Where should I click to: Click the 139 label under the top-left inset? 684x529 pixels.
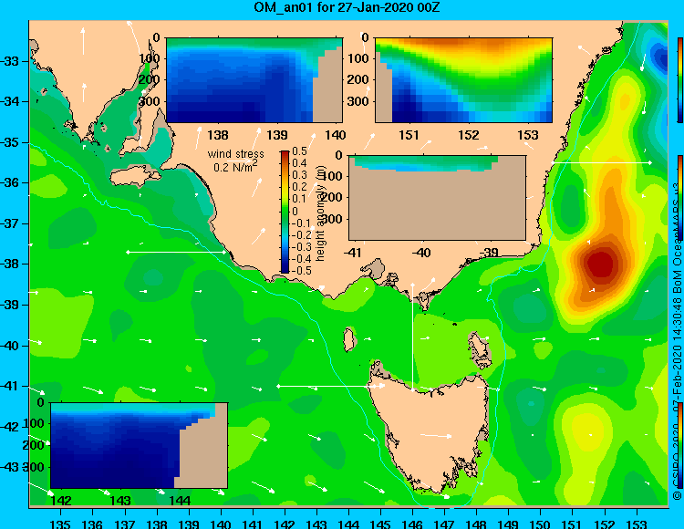pos(277,135)
